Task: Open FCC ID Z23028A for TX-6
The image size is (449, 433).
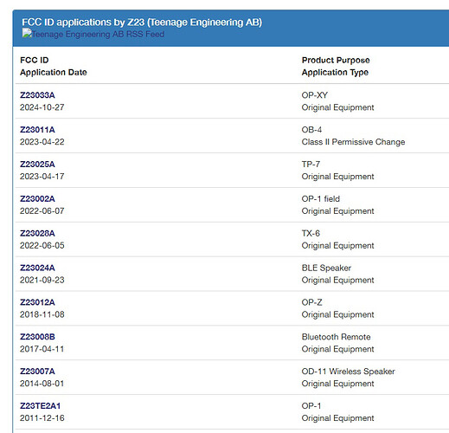Action: [37, 233]
